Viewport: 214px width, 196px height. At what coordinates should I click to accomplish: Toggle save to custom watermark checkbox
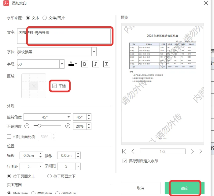click(x=125, y=161)
